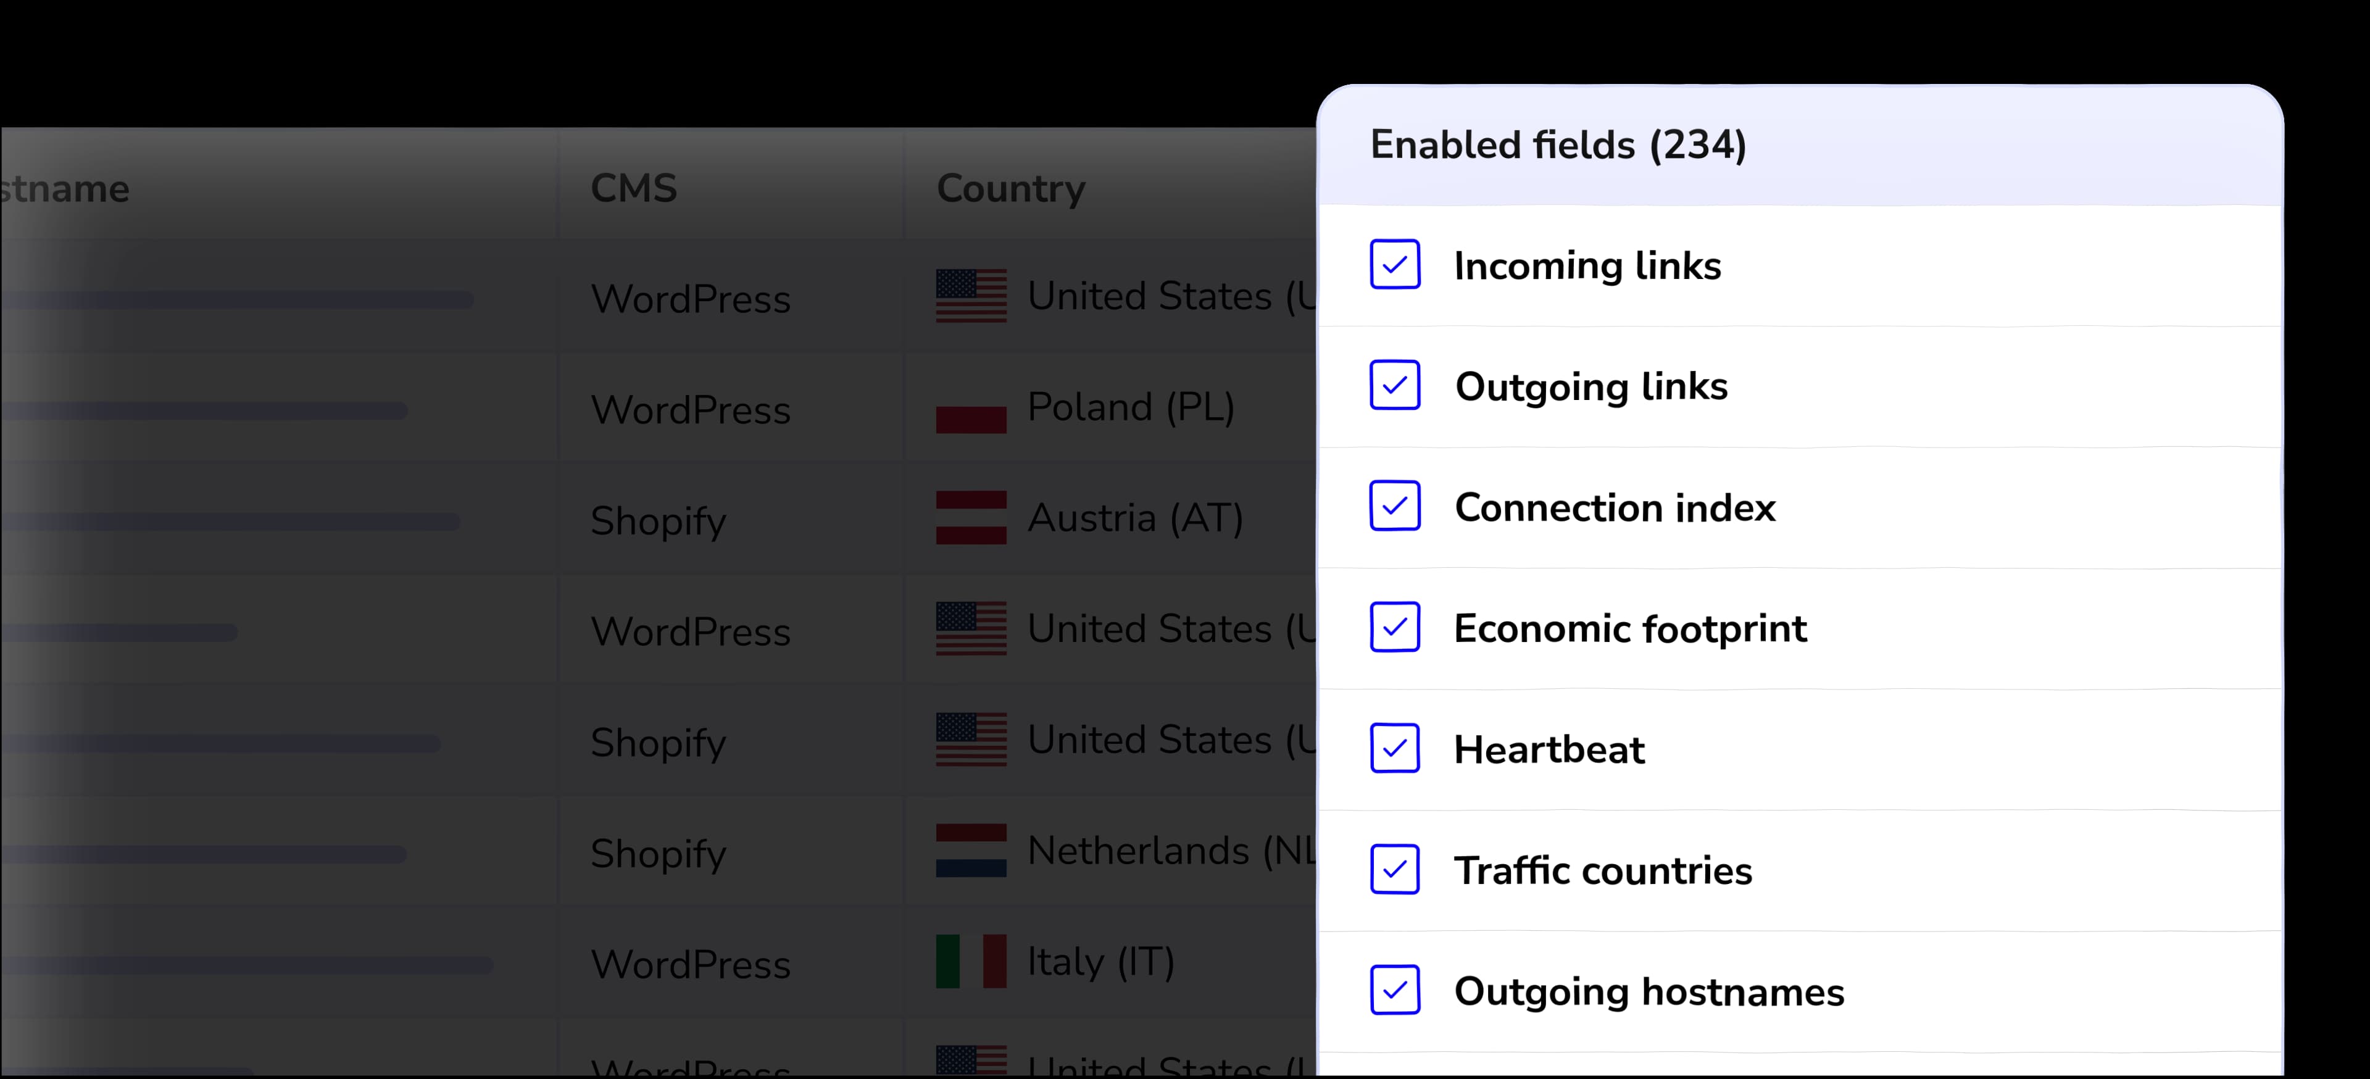
Task: Click the Poland flag icon
Action: (x=971, y=407)
